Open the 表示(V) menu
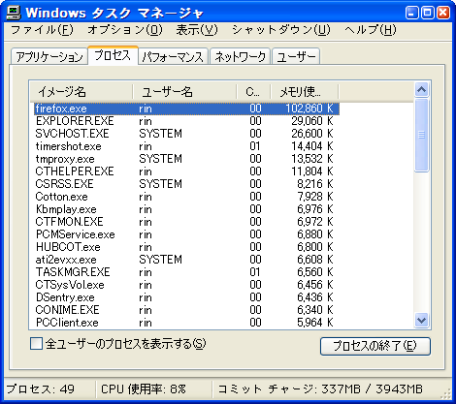Image resolution: width=456 pixels, height=404 pixels. click(197, 30)
